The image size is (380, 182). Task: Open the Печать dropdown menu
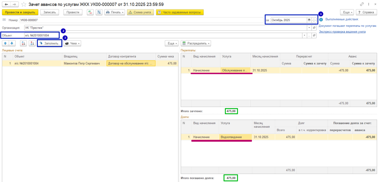(115, 12)
